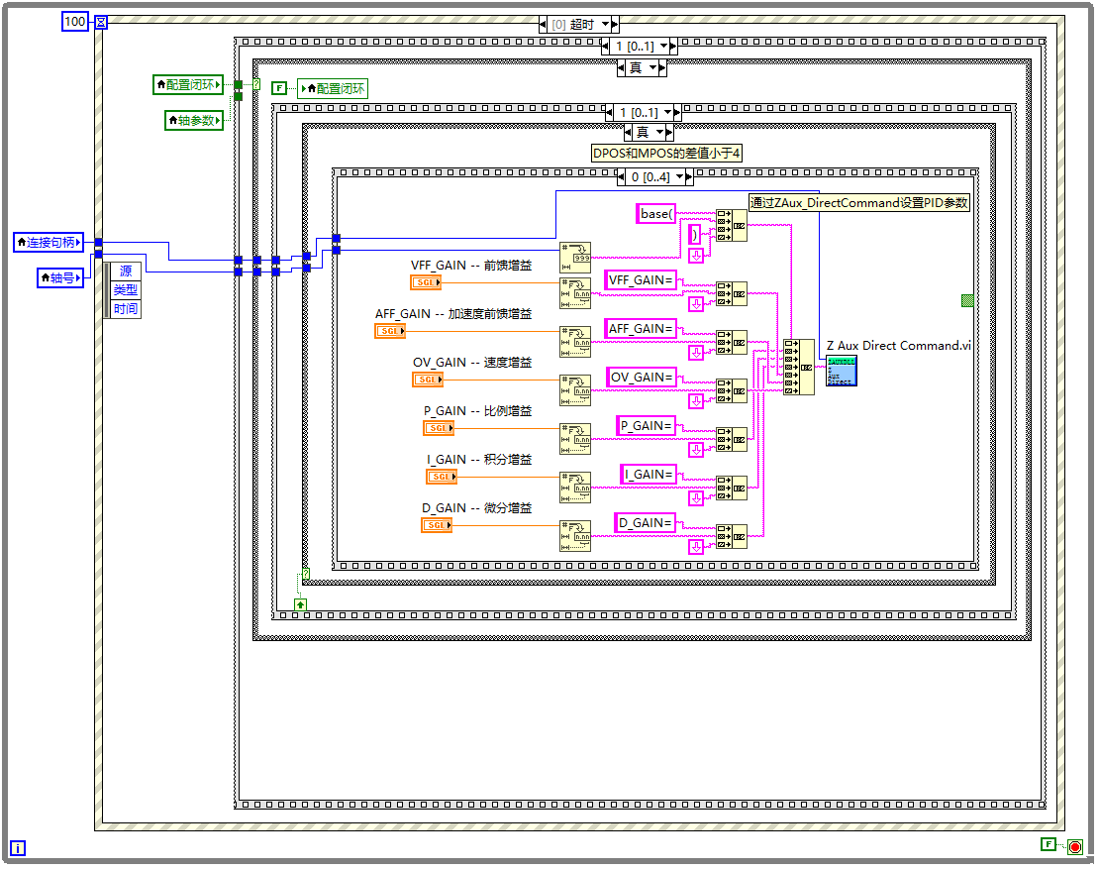Click the D_GAIN= string constant

pos(646,523)
